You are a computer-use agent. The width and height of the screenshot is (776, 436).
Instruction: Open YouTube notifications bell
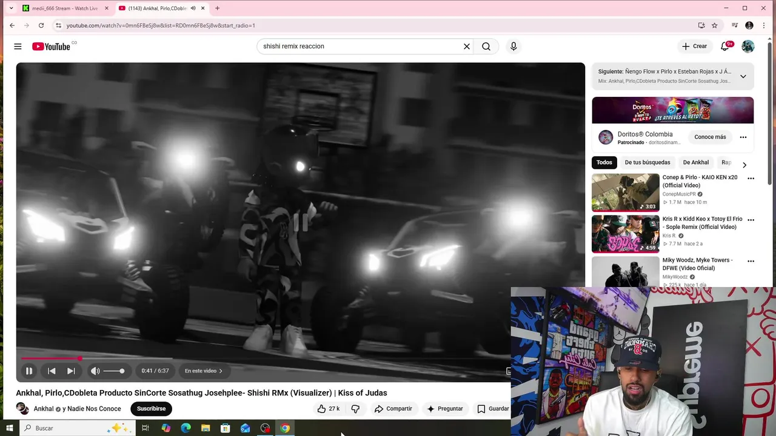pyautogui.click(x=725, y=47)
